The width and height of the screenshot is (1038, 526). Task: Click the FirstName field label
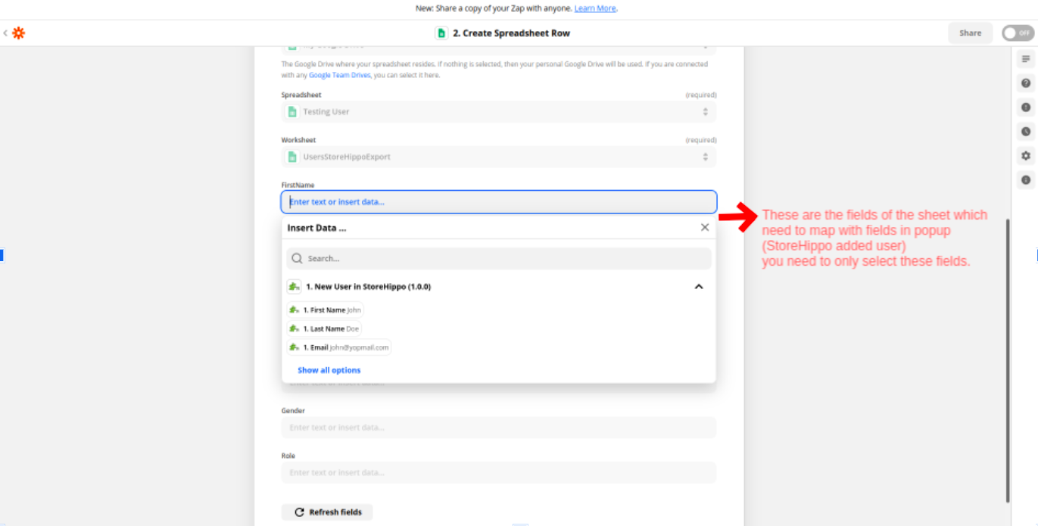(298, 185)
